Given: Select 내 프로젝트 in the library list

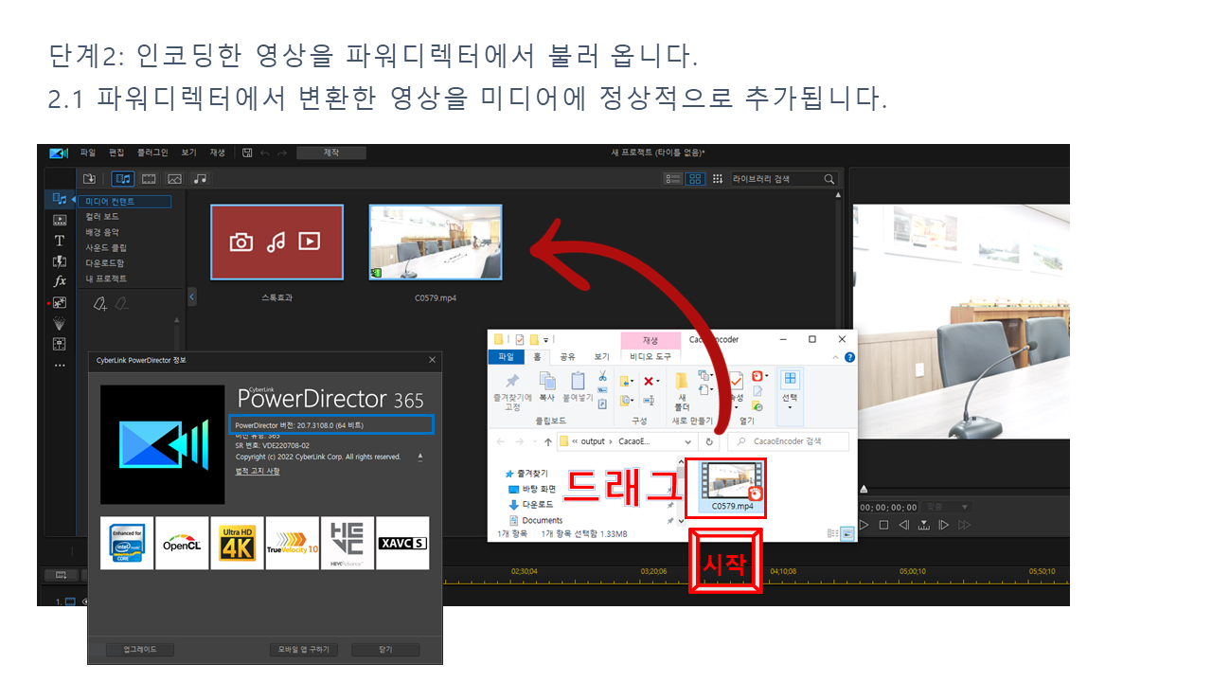Looking at the screenshot, I should [105, 278].
